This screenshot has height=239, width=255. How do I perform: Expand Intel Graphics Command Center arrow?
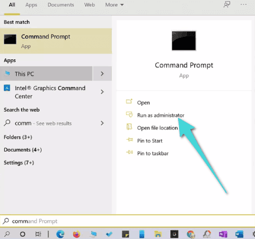click(102, 92)
